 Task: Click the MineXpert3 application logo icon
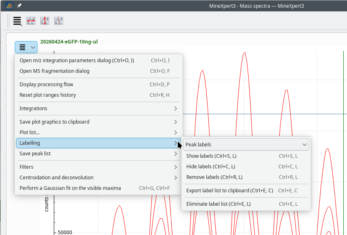9,6
